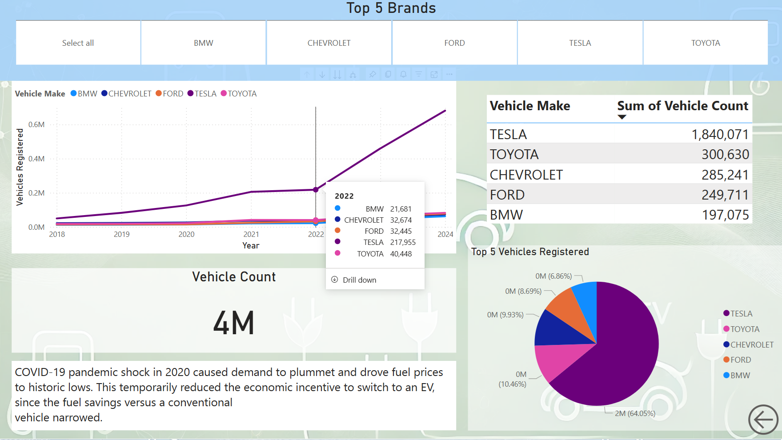This screenshot has width=782, height=440.
Task: Click the 2M (64.05%) pie label
Action: (x=635, y=413)
